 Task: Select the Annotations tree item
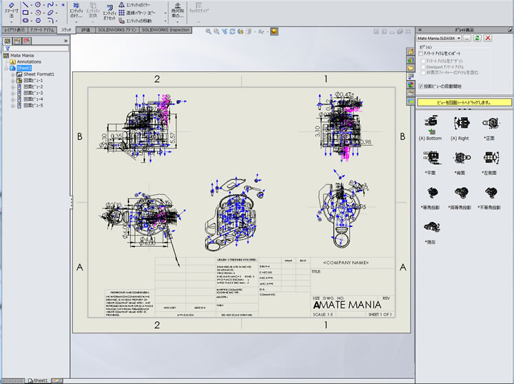point(26,61)
